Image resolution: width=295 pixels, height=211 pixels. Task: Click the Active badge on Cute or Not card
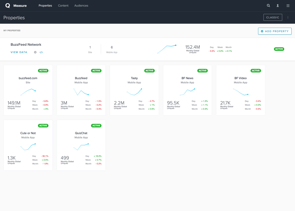coord(43,126)
